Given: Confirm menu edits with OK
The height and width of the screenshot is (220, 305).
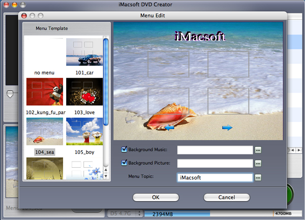Looking at the screenshot, I should click(x=156, y=197).
